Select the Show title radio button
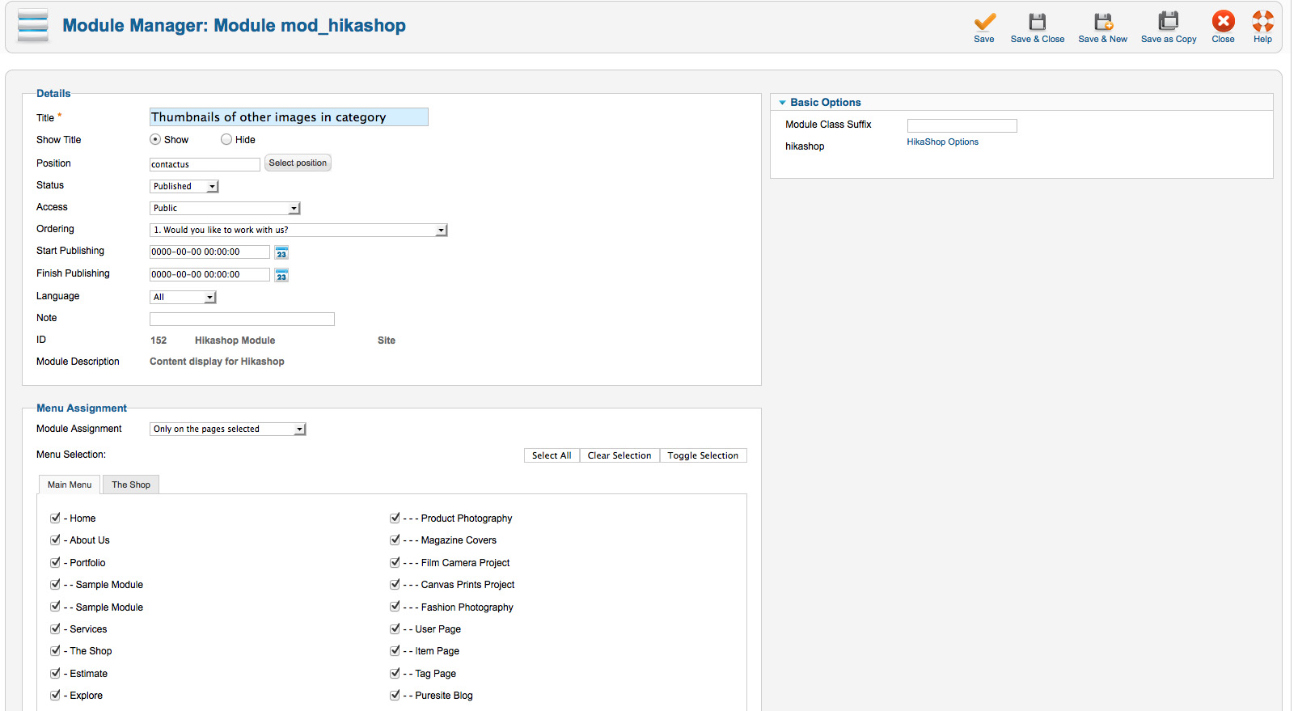The height and width of the screenshot is (711, 1298). coord(155,139)
